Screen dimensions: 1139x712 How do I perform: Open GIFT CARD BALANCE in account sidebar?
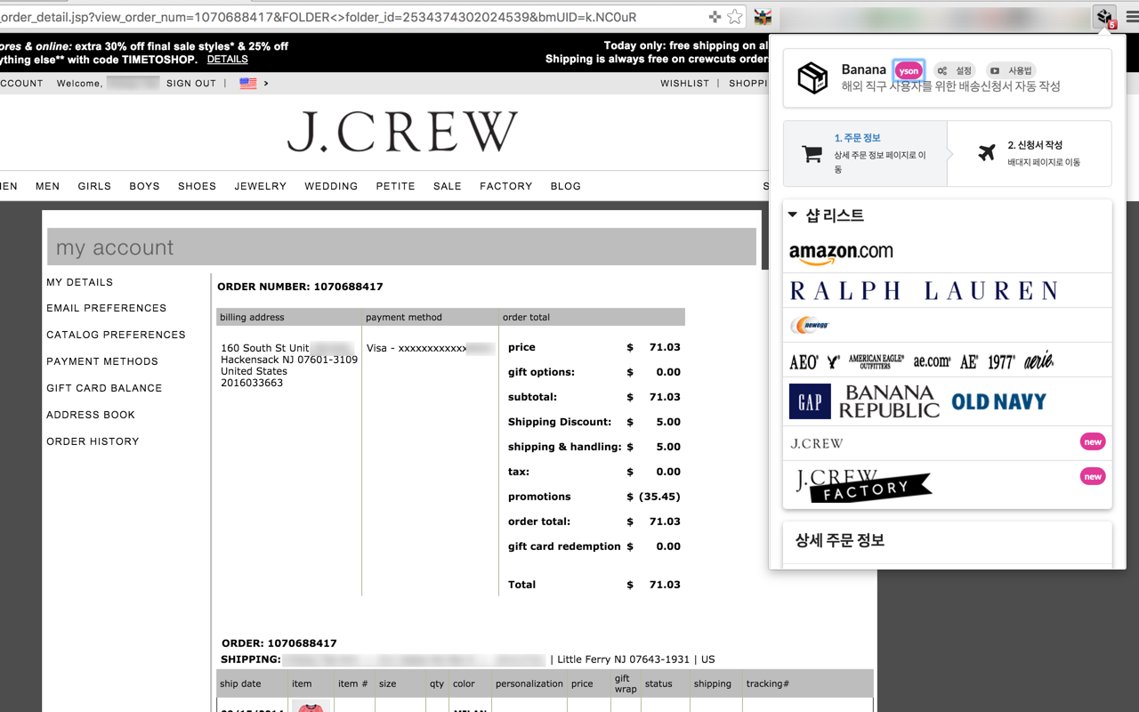click(104, 388)
